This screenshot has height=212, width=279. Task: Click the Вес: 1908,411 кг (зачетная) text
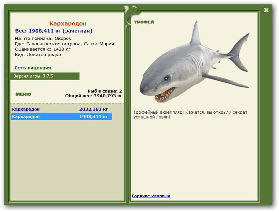[x=54, y=31]
